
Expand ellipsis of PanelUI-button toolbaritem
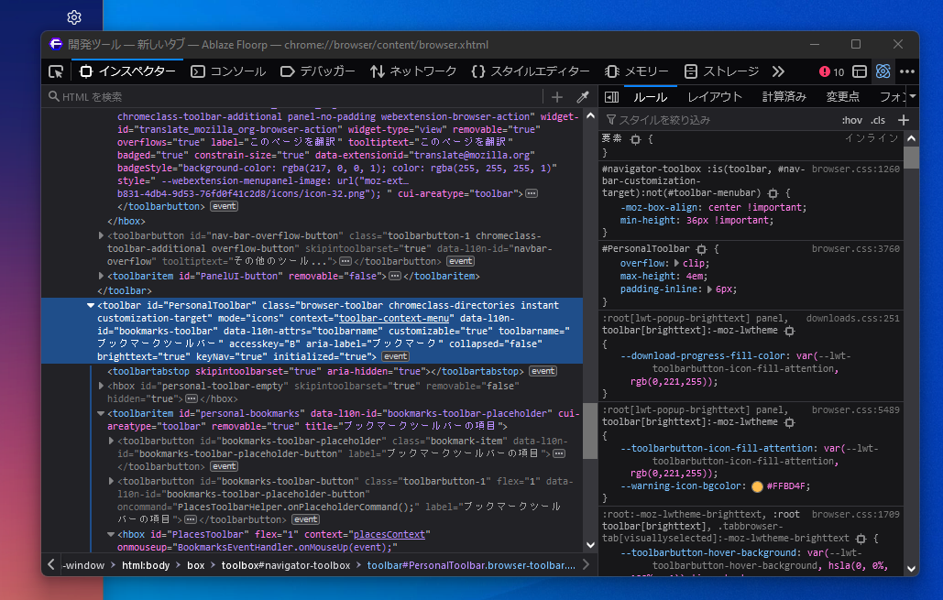[x=395, y=277]
